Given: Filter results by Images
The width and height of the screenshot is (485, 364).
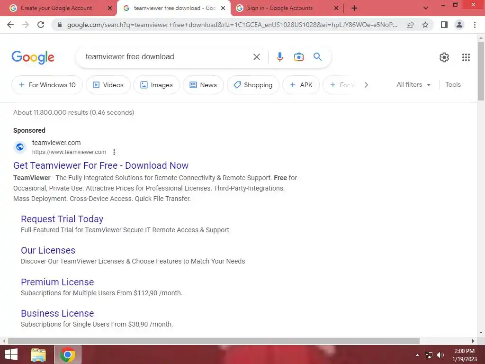Looking at the screenshot, I should point(156,85).
